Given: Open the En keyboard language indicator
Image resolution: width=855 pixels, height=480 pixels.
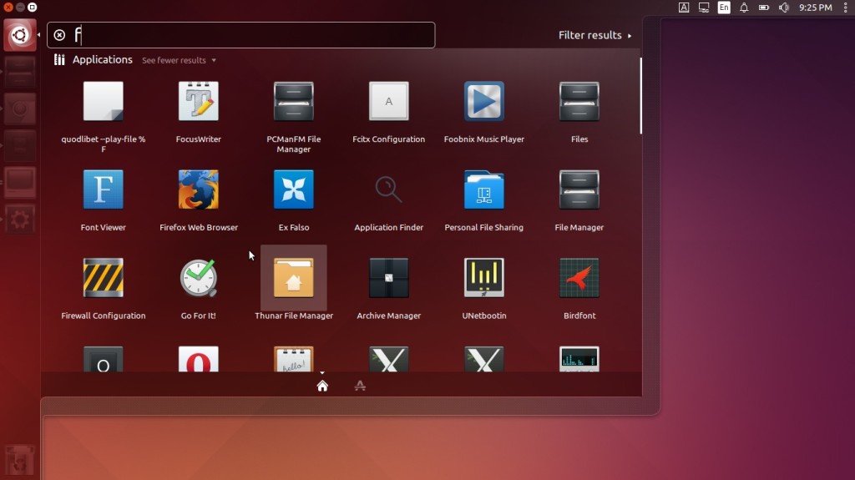Looking at the screenshot, I should coord(724,7).
